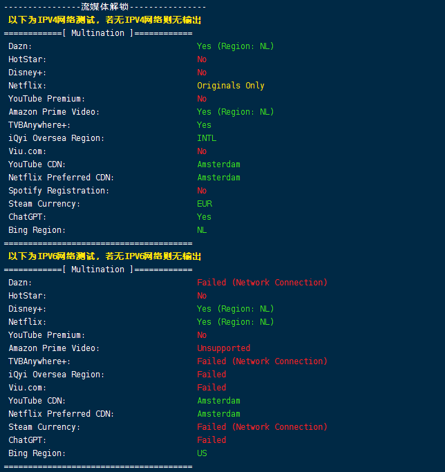Click Netflix's "Originals Only" result
The height and width of the screenshot is (472, 445).
click(x=231, y=86)
